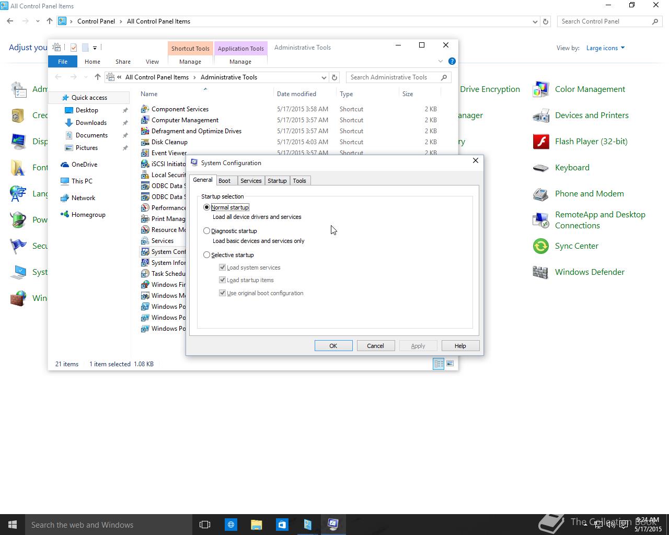
Task: Open Downloads in Quick access
Action: tap(91, 123)
